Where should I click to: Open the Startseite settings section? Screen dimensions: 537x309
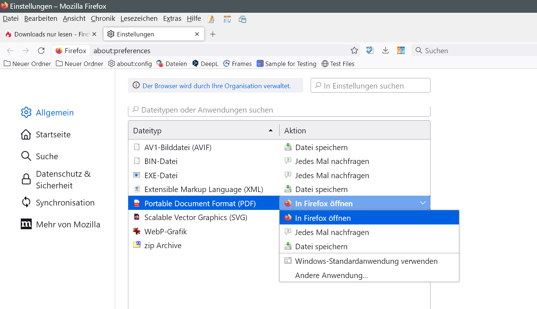pyautogui.click(x=53, y=134)
